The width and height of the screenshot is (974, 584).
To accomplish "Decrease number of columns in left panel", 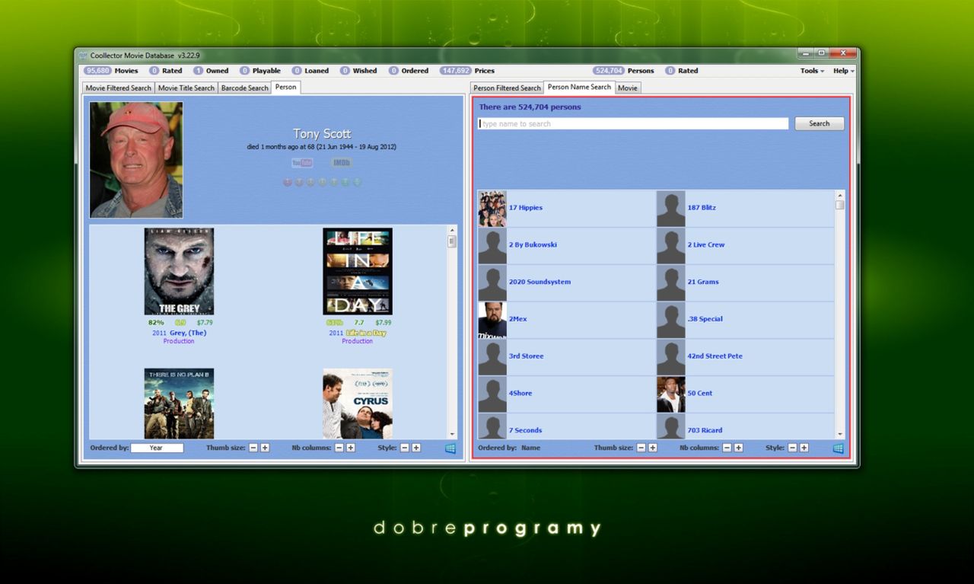I will (339, 448).
